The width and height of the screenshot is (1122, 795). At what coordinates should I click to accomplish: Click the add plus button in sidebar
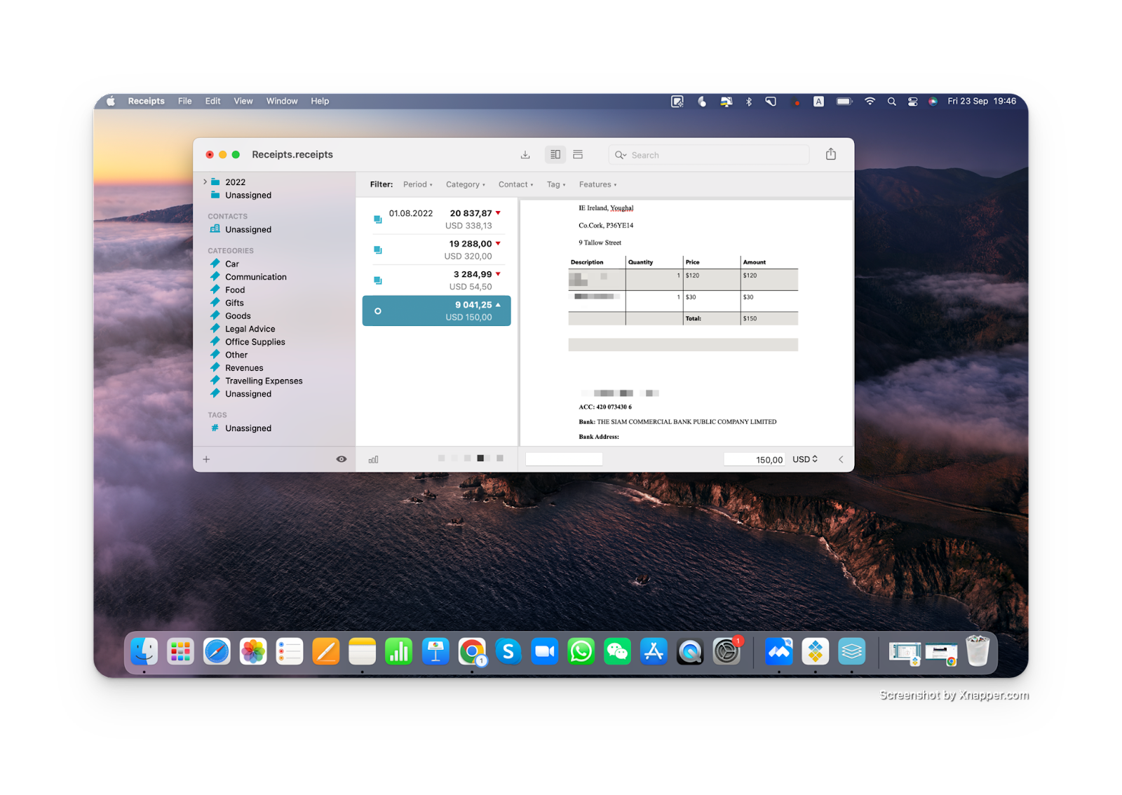[x=206, y=460]
